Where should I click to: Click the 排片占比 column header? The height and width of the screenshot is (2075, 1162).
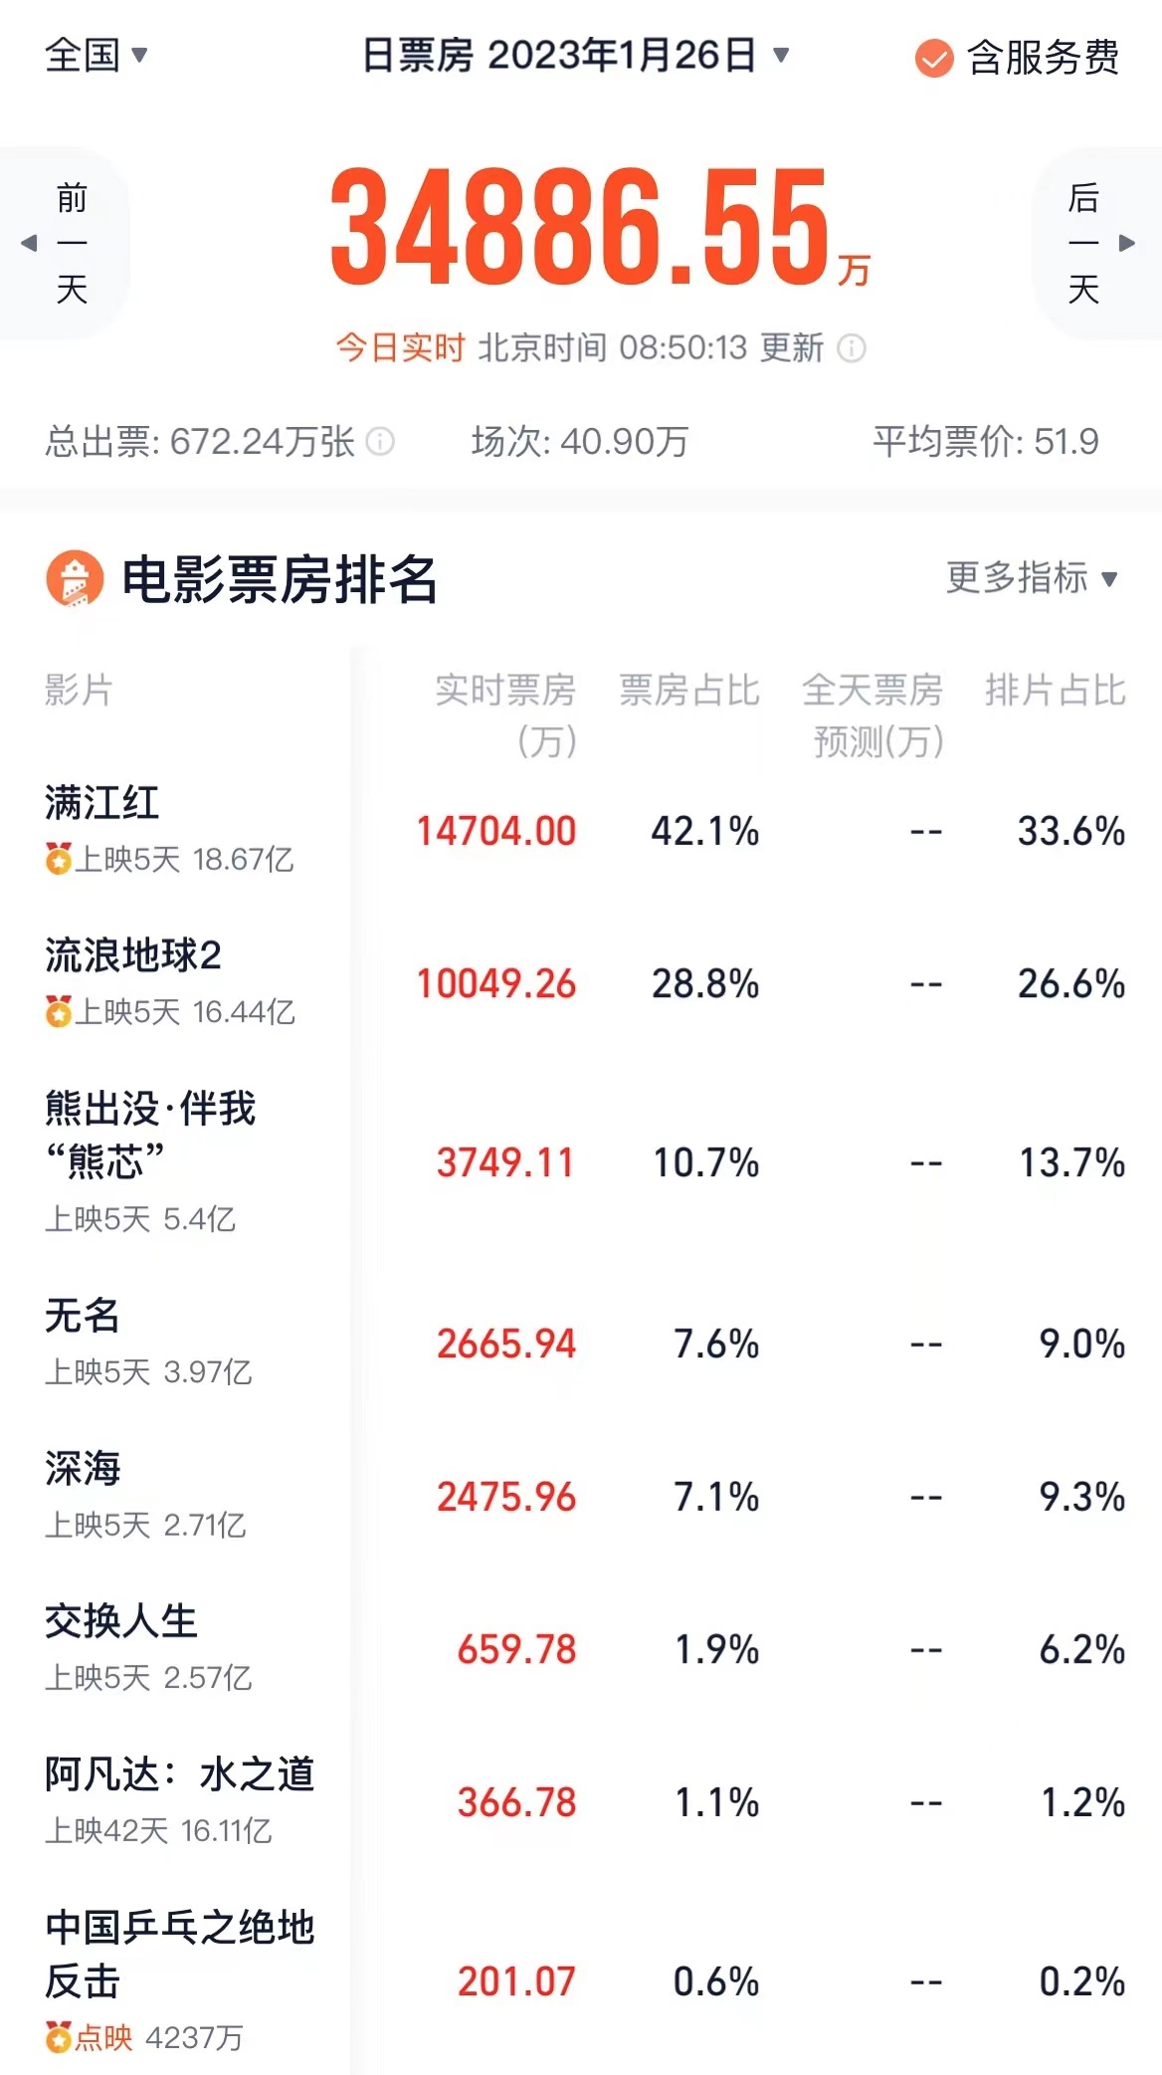pyautogui.click(x=1055, y=690)
